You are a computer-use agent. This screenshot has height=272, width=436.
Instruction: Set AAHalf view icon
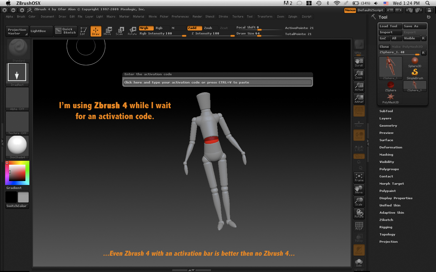coord(359,99)
